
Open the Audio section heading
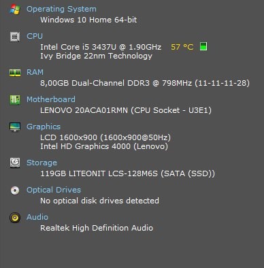click(x=37, y=217)
